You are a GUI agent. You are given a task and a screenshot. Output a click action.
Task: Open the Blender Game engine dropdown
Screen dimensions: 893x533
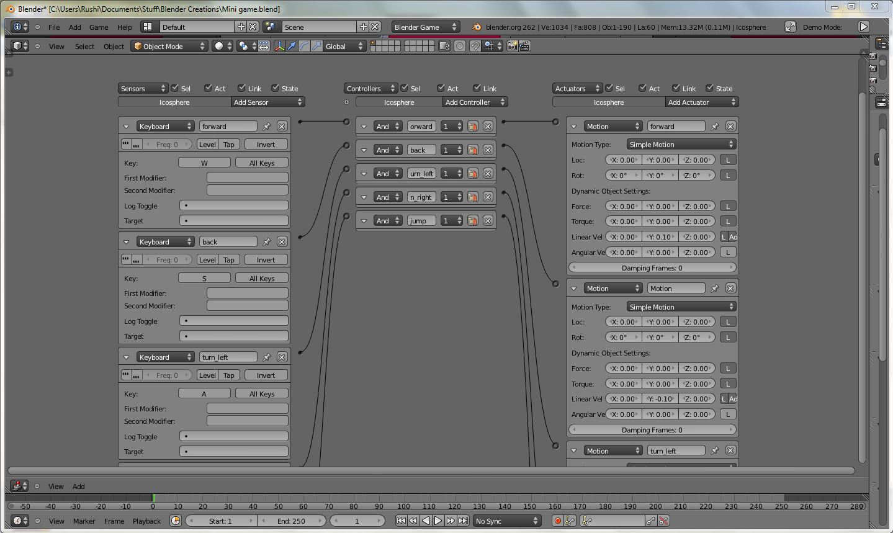point(426,27)
